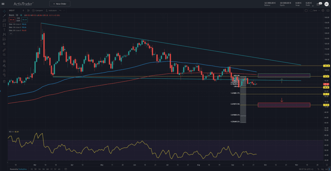Select the 3M range at bottom
Screen dimensions: 331x171
[43, 169]
